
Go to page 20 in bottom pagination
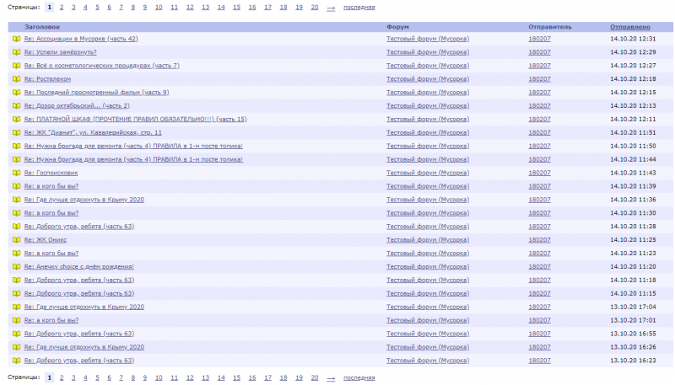tap(314, 377)
